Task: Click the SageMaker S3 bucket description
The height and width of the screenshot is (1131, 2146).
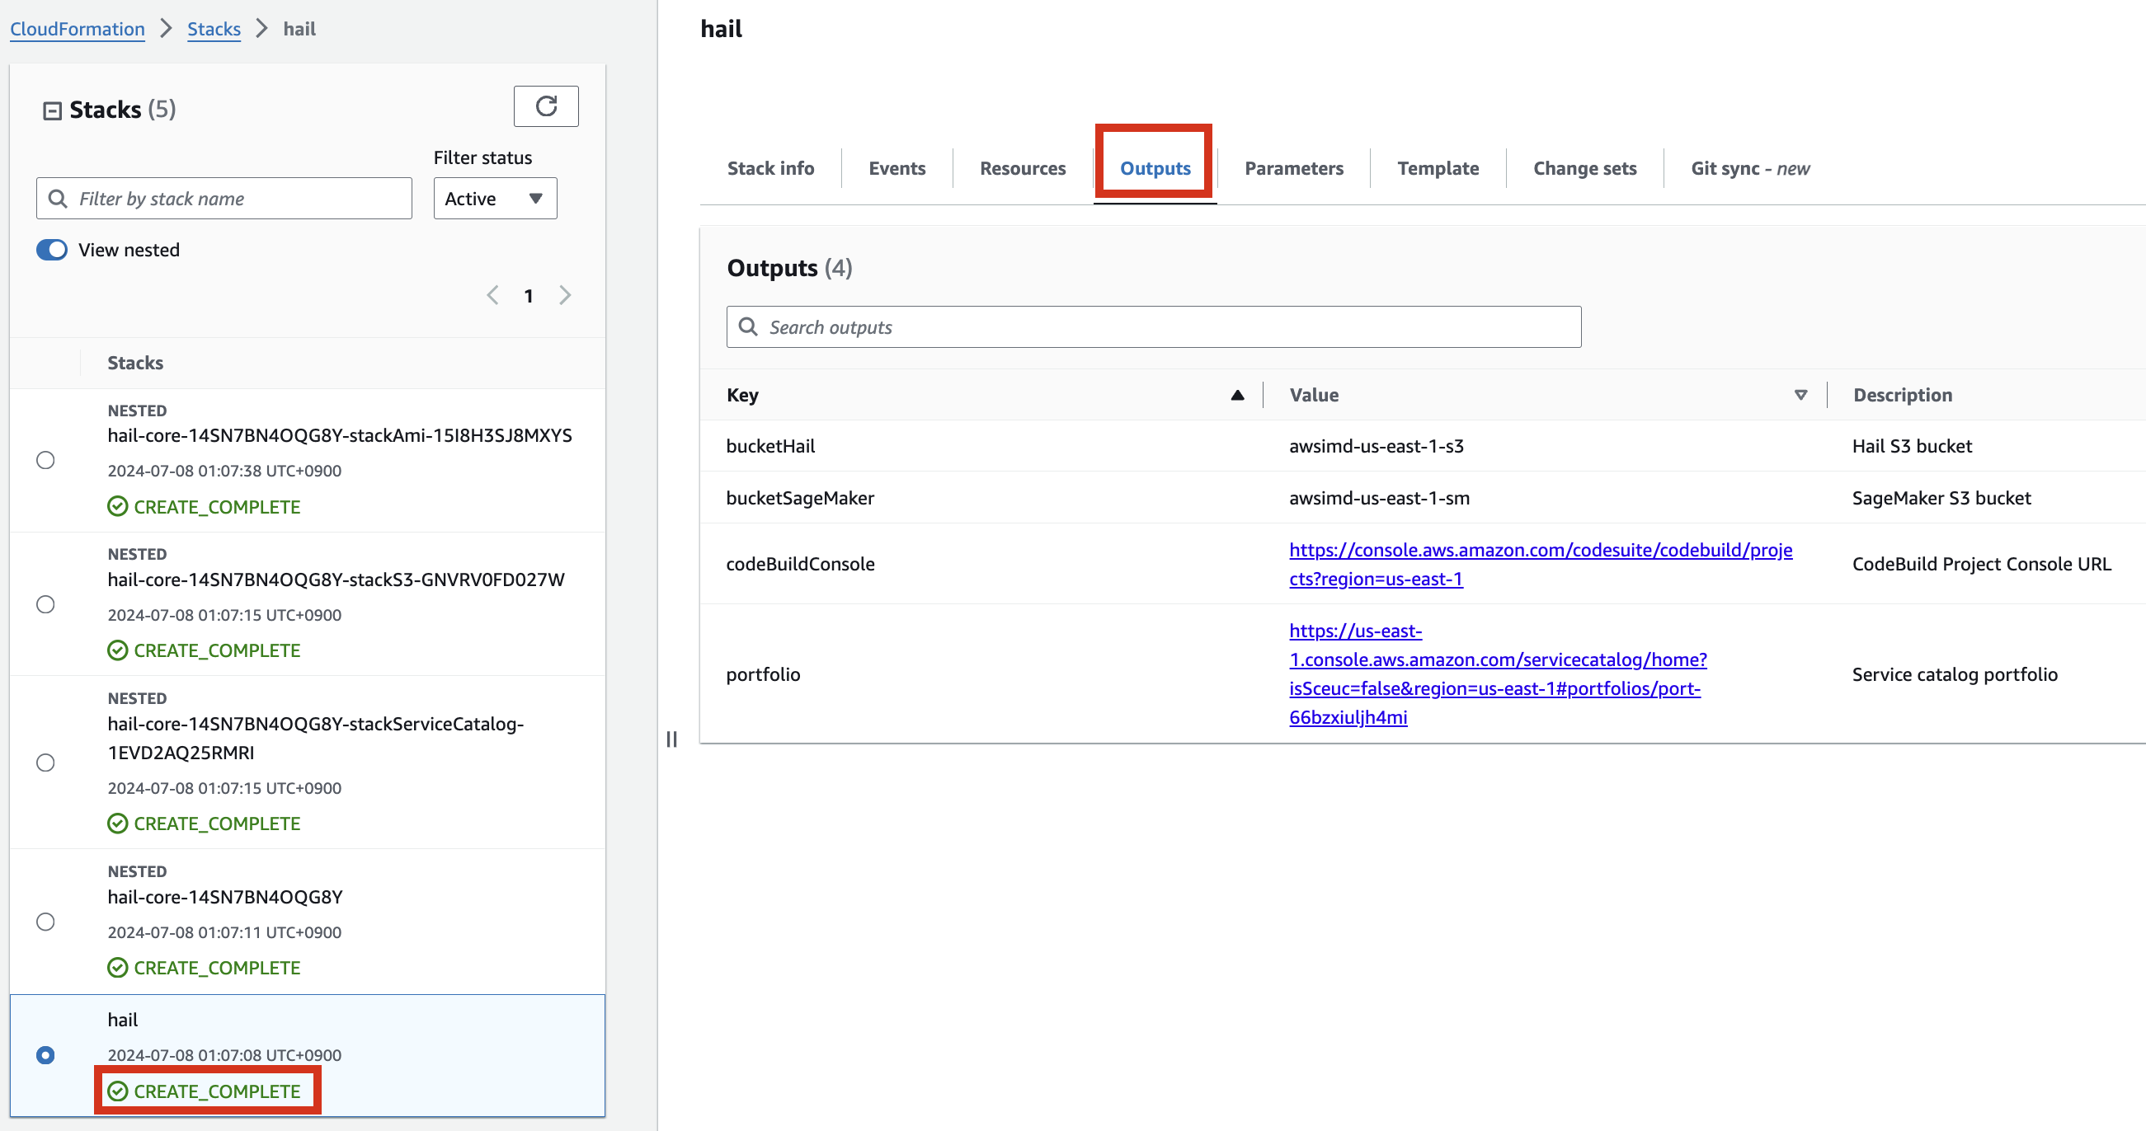Action: (x=1941, y=497)
